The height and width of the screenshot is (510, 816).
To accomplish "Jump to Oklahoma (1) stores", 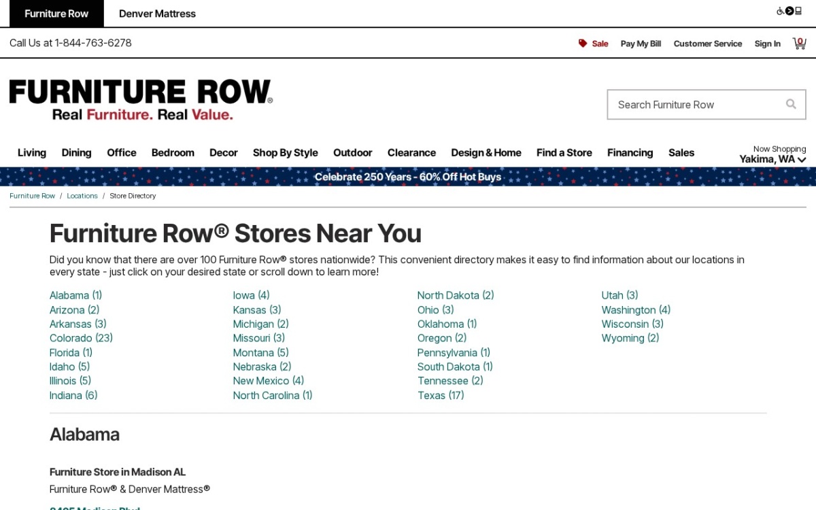I will click(447, 324).
